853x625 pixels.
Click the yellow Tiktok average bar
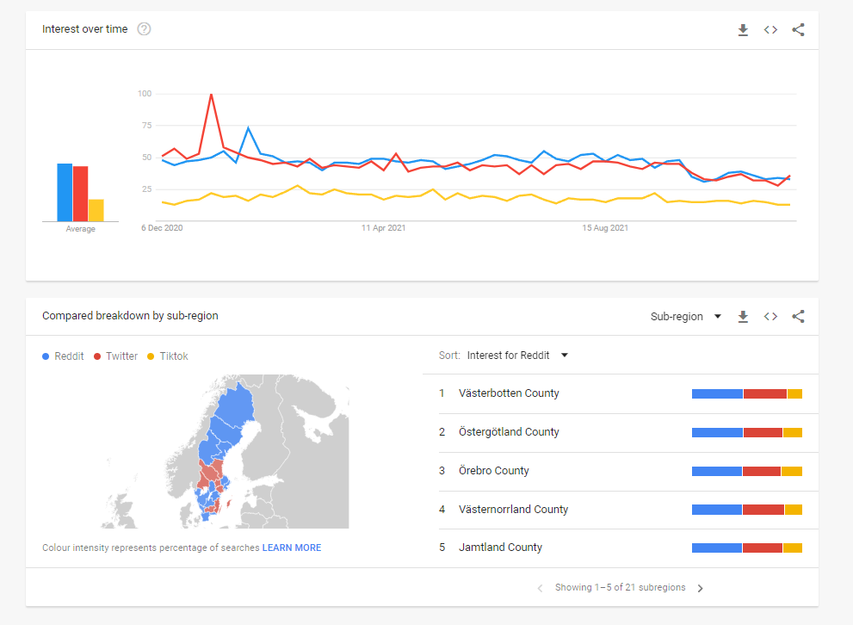pos(96,210)
